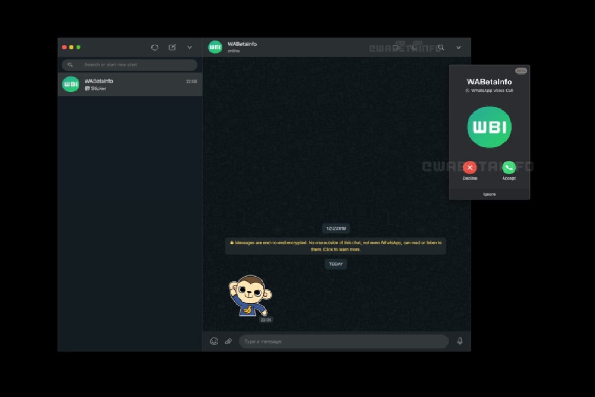595x397 pixels.
Task: Click search magnifier icon in sidebar
Action: (70, 65)
